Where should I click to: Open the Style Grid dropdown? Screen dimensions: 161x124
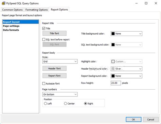(x=60, y=61)
